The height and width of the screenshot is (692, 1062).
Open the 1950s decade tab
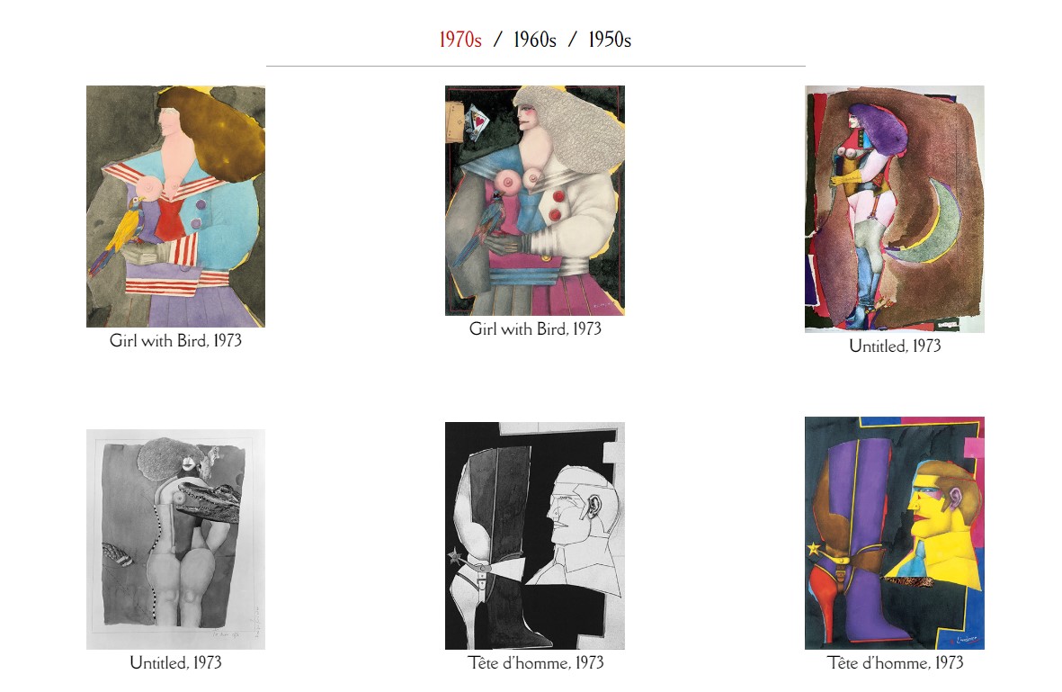[610, 40]
